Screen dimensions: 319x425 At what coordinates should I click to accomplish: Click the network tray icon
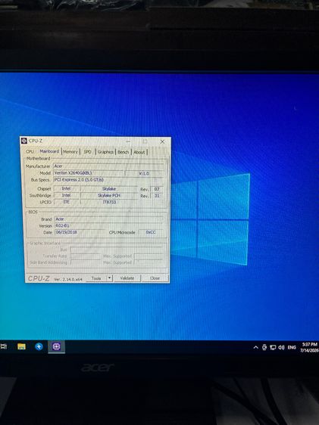273,347
